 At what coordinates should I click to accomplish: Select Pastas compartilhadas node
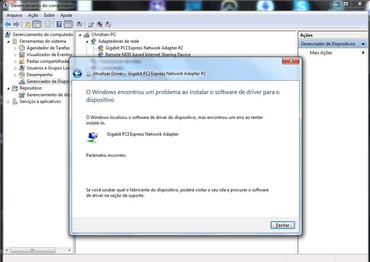48,61
